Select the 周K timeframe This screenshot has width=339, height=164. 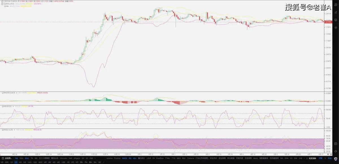click(x=81, y=162)
